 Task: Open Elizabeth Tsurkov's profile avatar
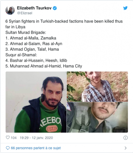tap(10, 10)
